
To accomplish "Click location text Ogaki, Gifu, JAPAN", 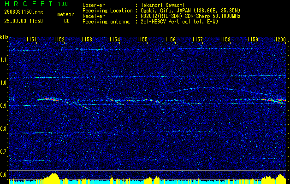I will point(166,11).
